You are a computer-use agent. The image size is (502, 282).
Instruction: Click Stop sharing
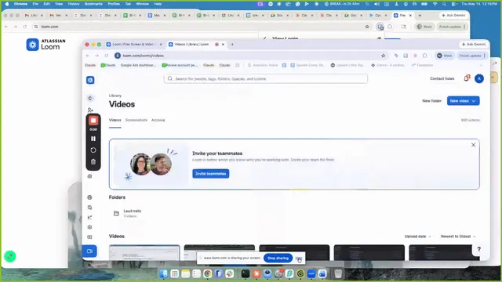coord(278,258)
